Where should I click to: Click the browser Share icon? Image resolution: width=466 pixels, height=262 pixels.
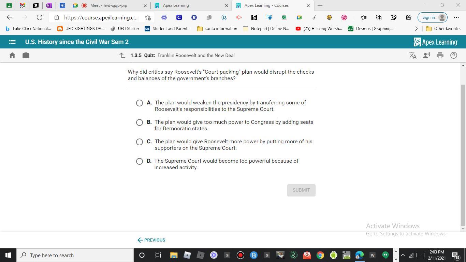coord(409,17)
